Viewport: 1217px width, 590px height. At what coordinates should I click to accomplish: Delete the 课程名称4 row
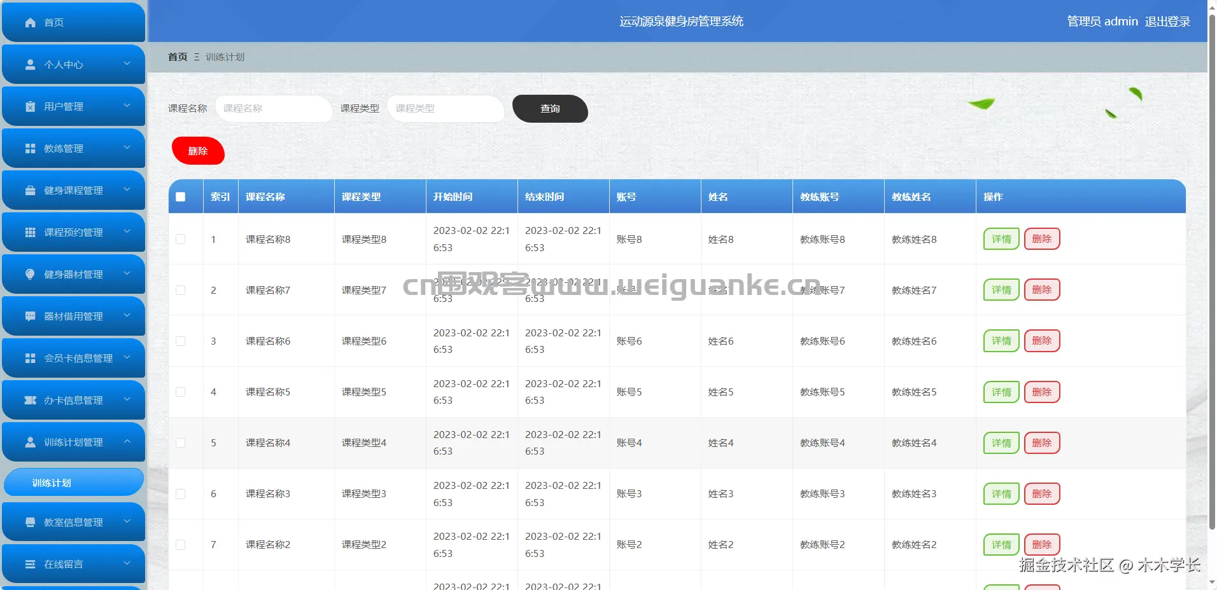coord(1042,443)
